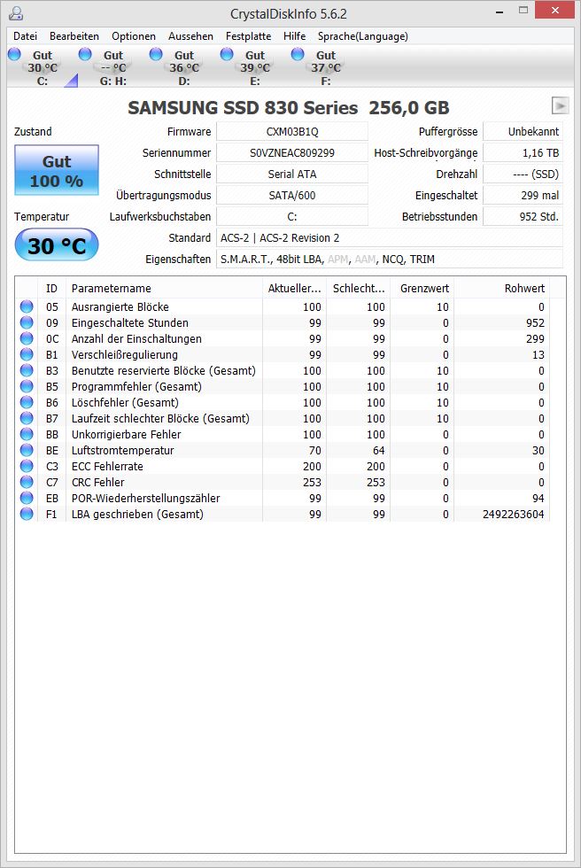Screen dimensions: 581x868
Task: Click the Betriebsstunden value 952 Std.
Action: click(523, 216)
